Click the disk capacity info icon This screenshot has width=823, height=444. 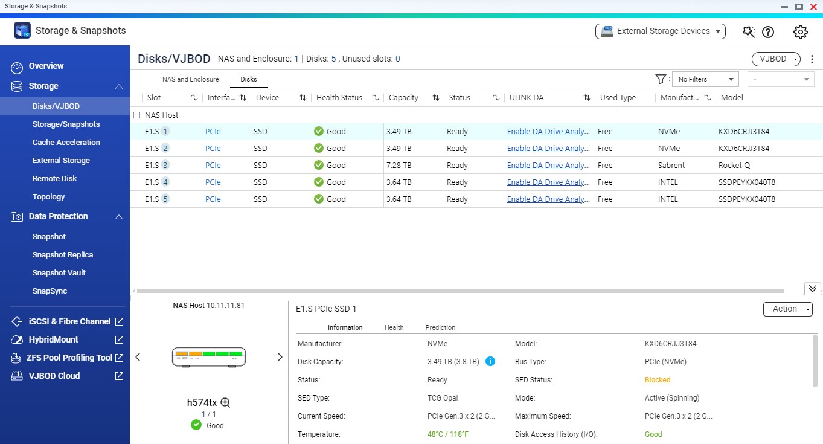tap(490, 362)
